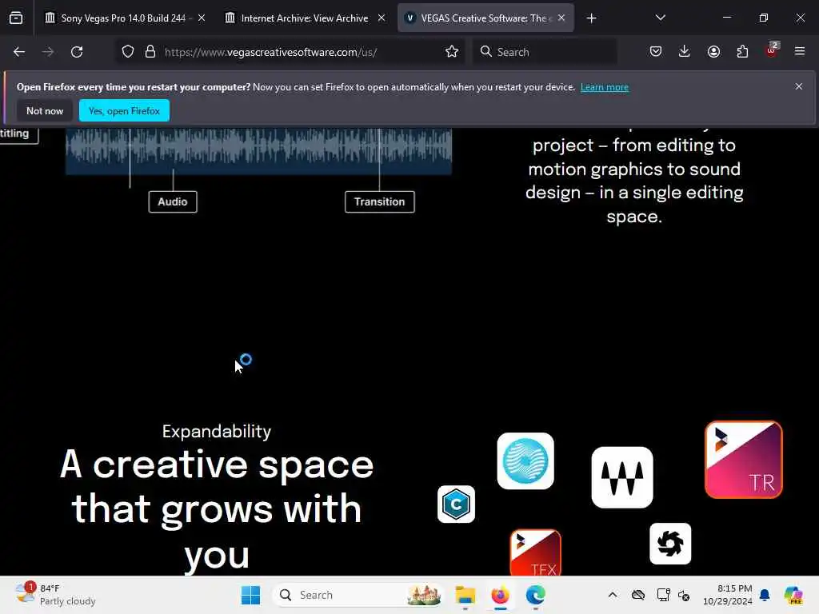
Task: Open the Firefox account menu
Action: click(x=713, y=52)
